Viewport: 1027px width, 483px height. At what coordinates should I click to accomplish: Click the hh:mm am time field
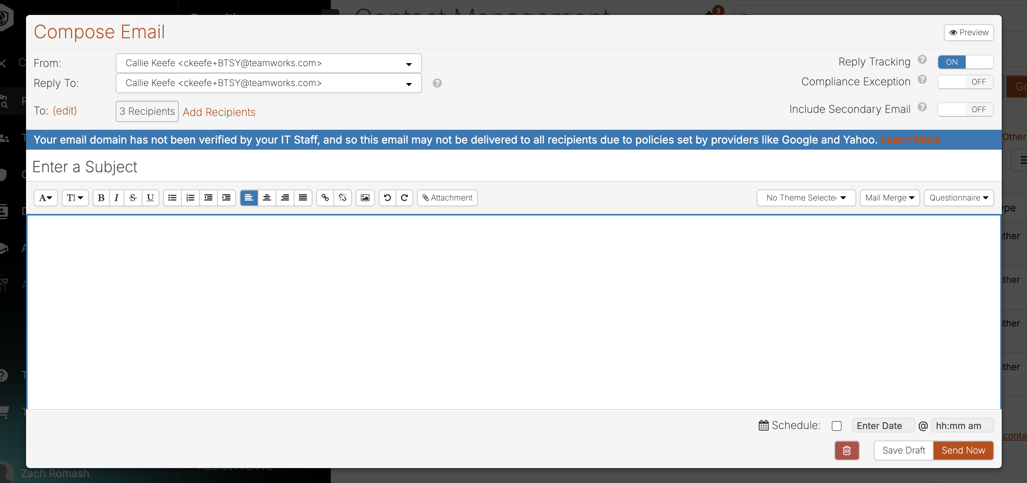pyautogui.click(x=962, y=426)
